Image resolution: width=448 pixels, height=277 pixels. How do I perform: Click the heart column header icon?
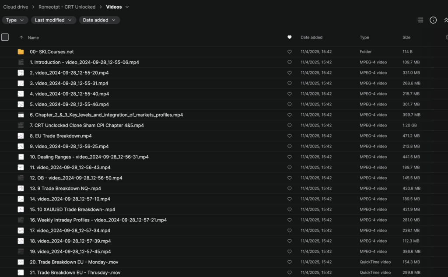[x=289, y=37]
